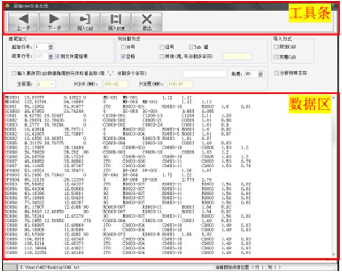The width and height of the screenshot is (342, 272).
Task: Advance using the 下一步 arrow button
Action: tap(54, 21)
